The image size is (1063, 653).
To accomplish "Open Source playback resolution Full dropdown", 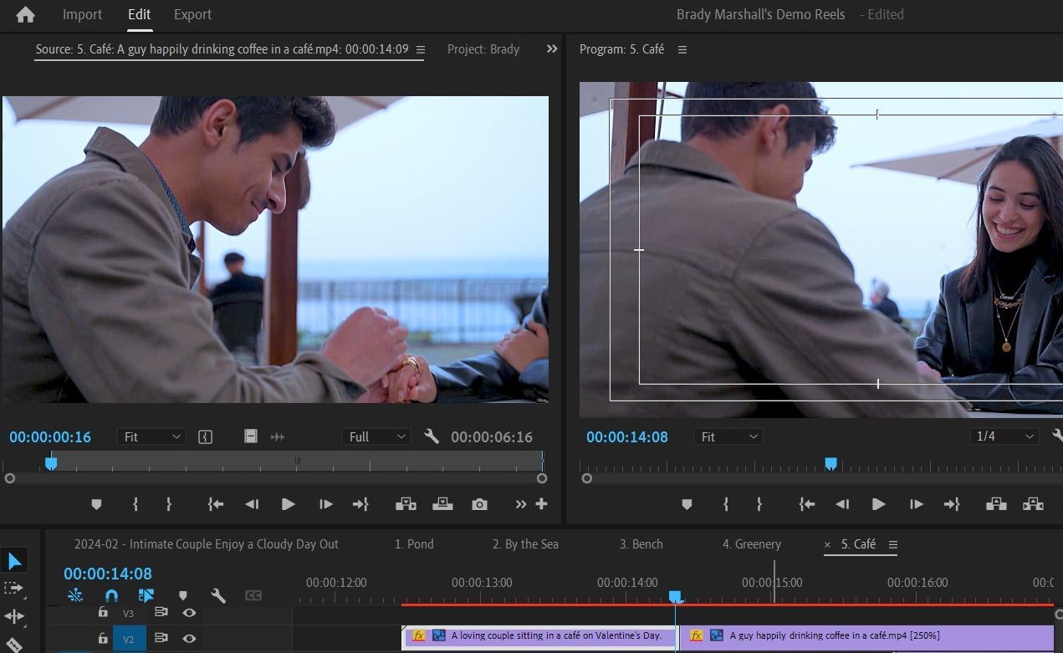I will coord(376,436).
